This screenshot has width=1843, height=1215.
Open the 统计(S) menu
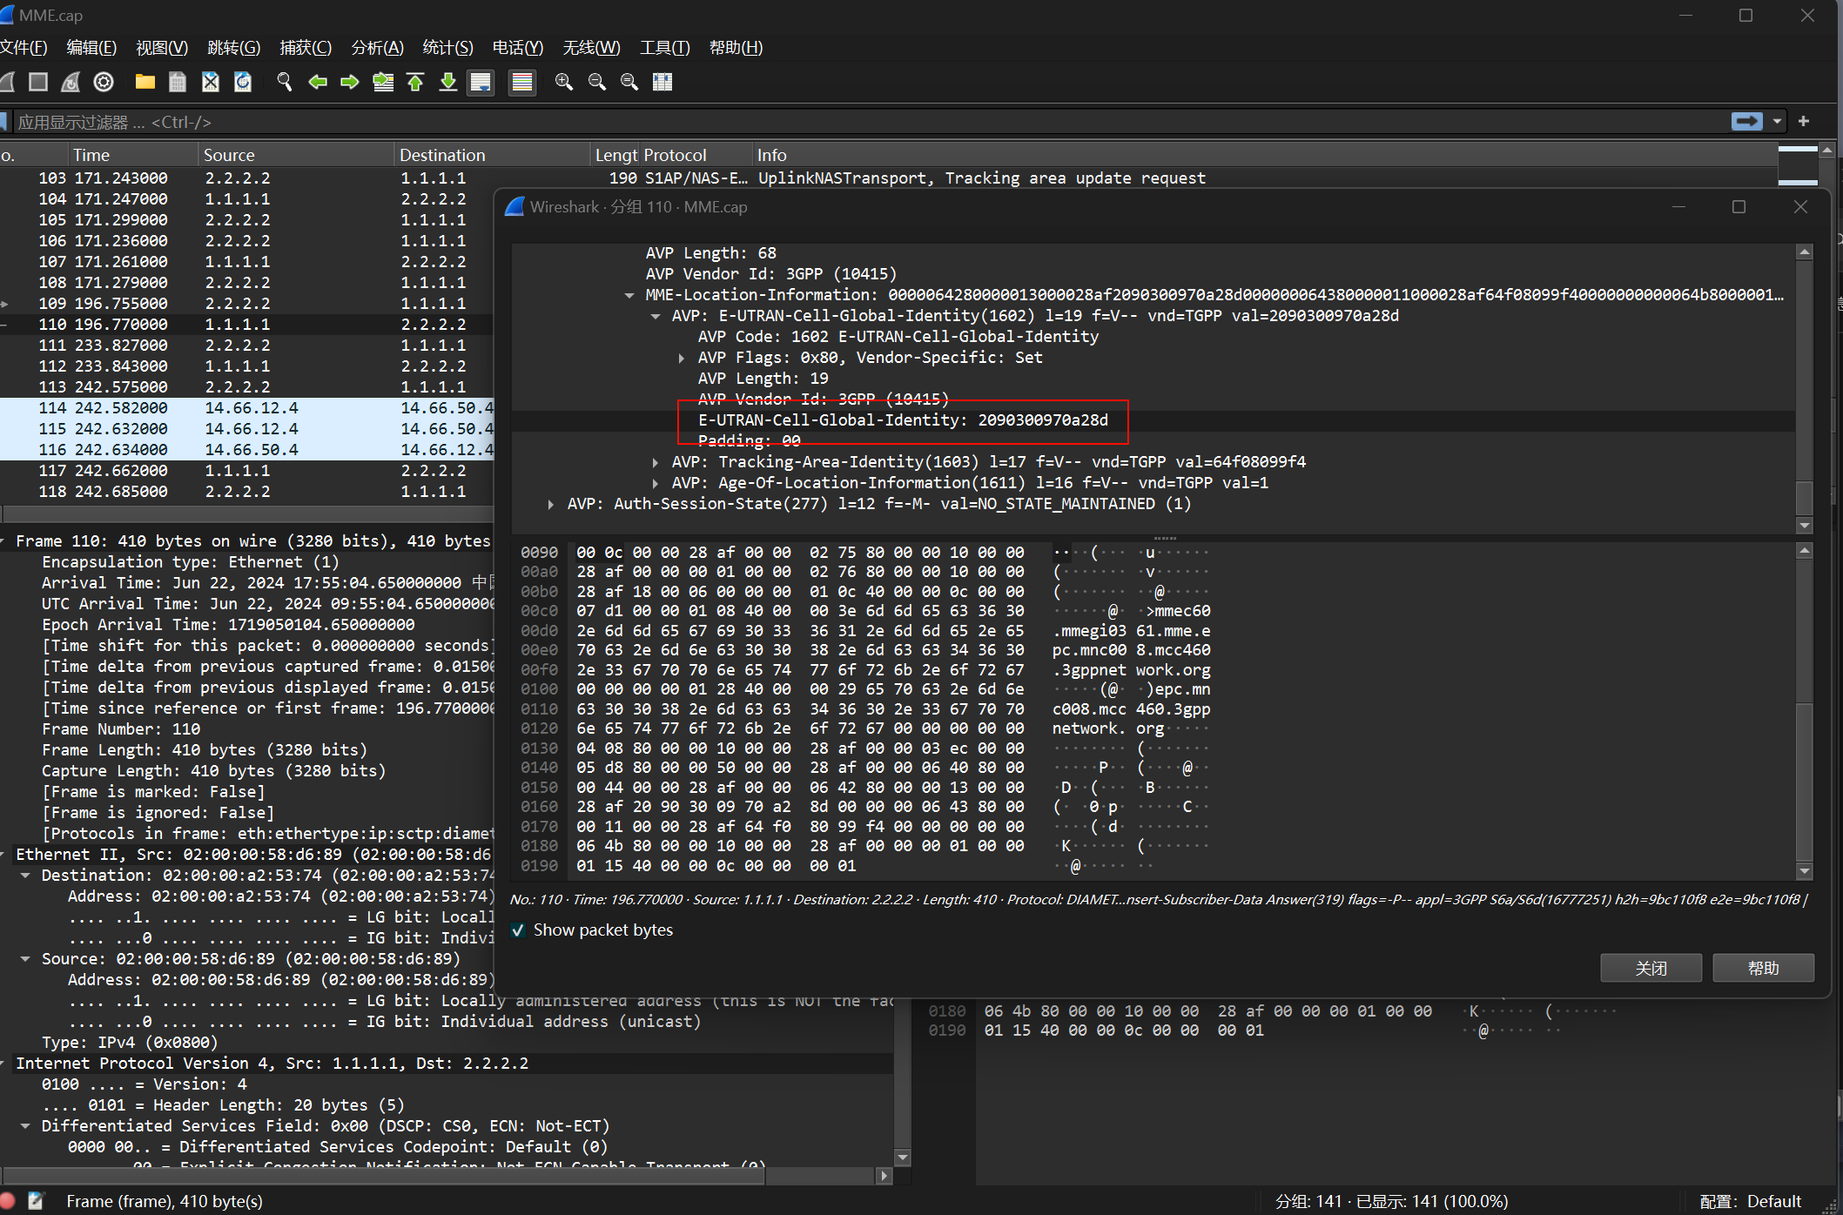coord(447,48)
